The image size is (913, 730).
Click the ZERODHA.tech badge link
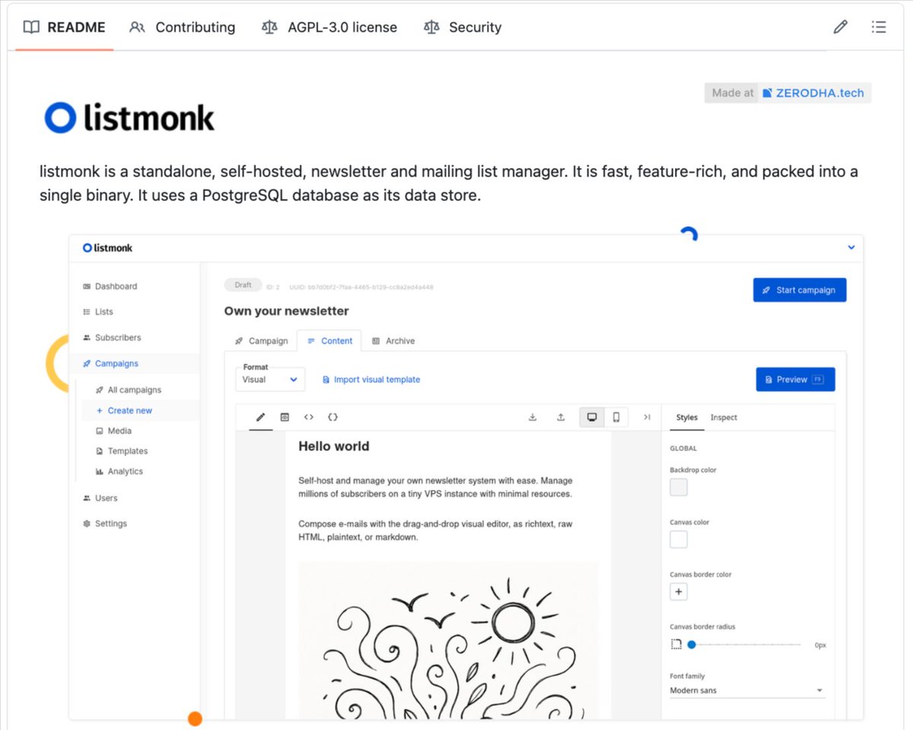click(814, 93)
